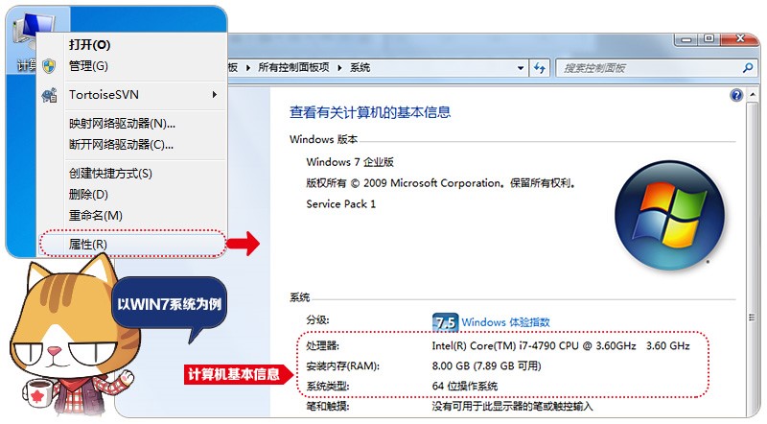
Task: Open the Windows 体验指数 link
Action: 505,322
